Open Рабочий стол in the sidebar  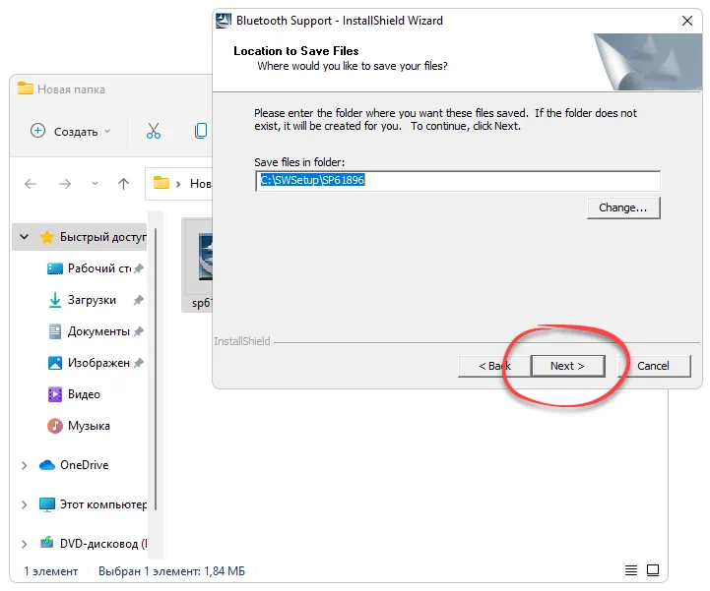pyautogui.click(x=91, y=268)
